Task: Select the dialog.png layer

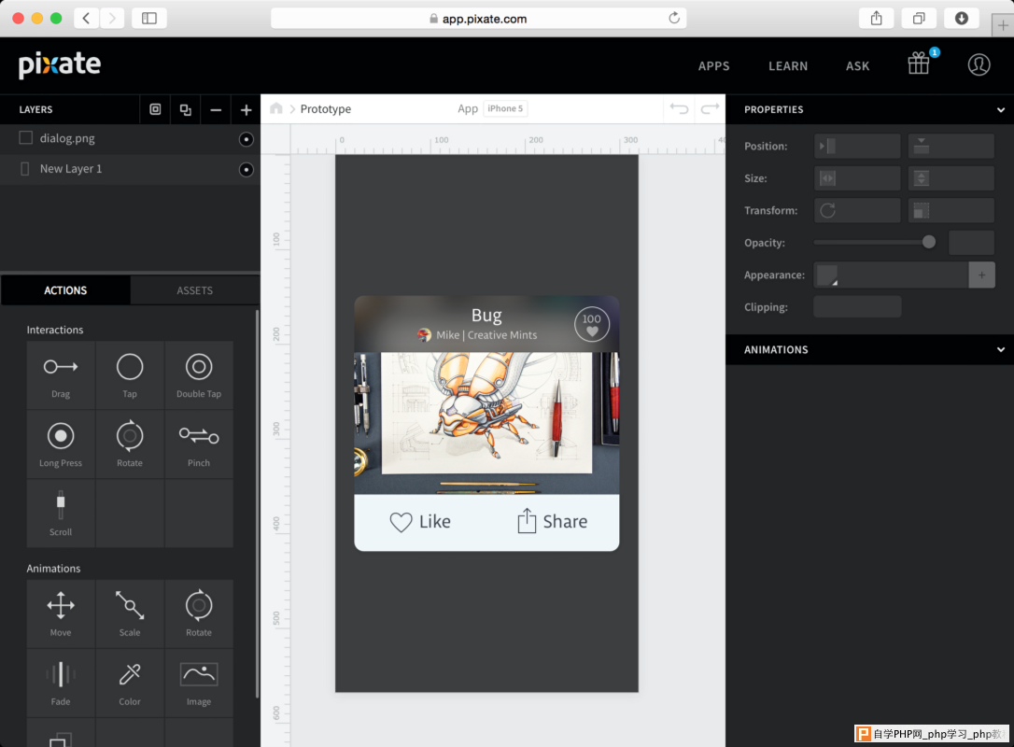Action: pos(130,138)
